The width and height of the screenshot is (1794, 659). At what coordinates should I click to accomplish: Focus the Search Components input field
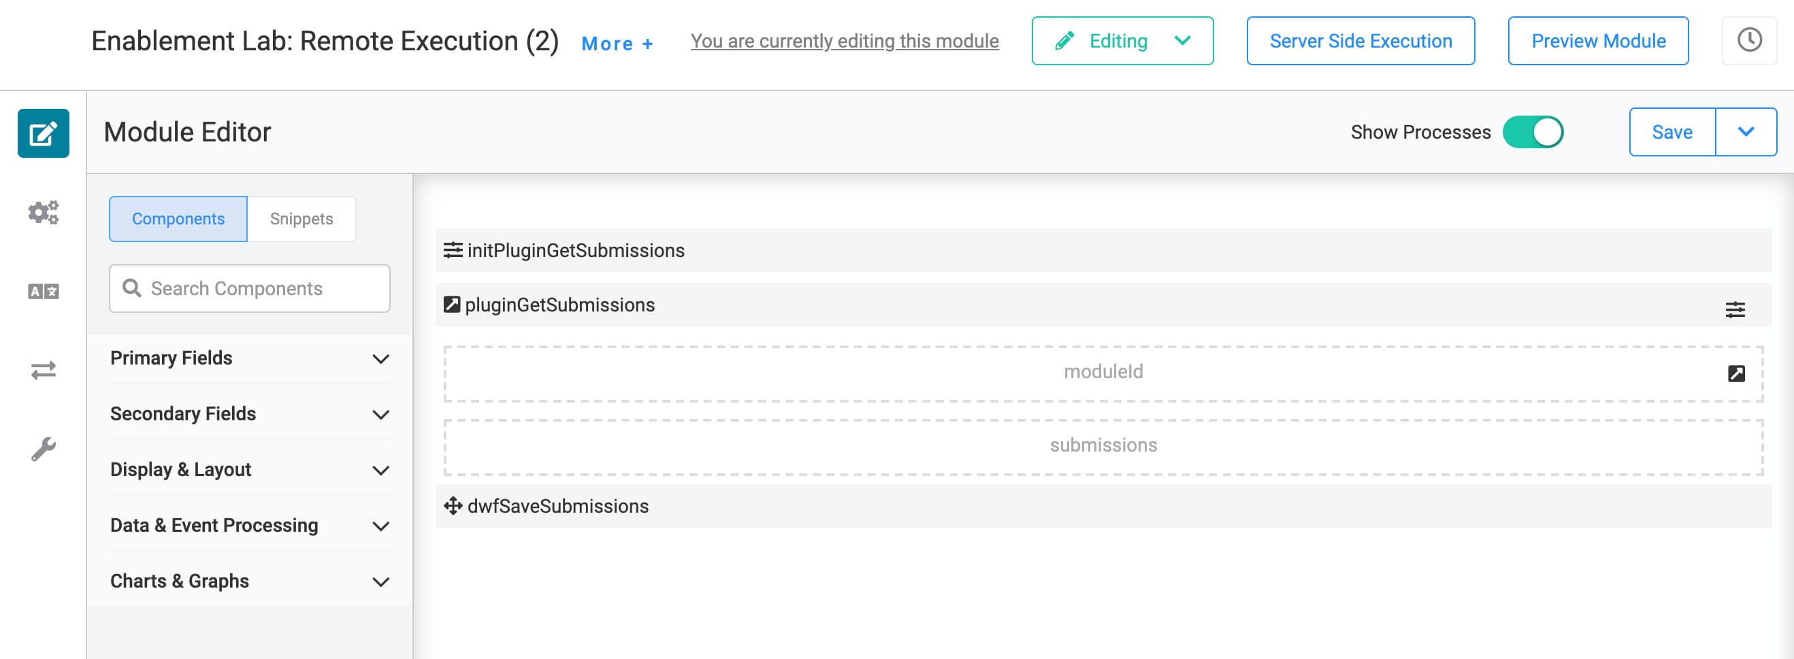tap(249, 288)
